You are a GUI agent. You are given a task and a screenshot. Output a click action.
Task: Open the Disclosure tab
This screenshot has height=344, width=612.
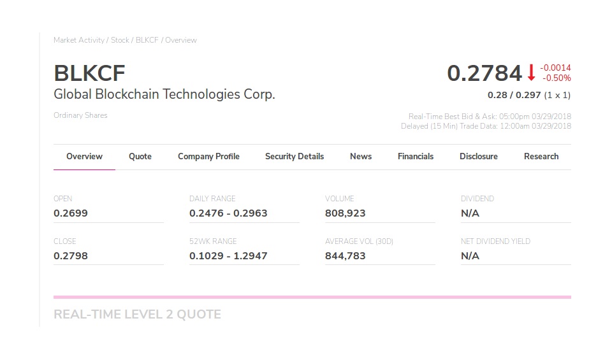click(x=479, y=156)
